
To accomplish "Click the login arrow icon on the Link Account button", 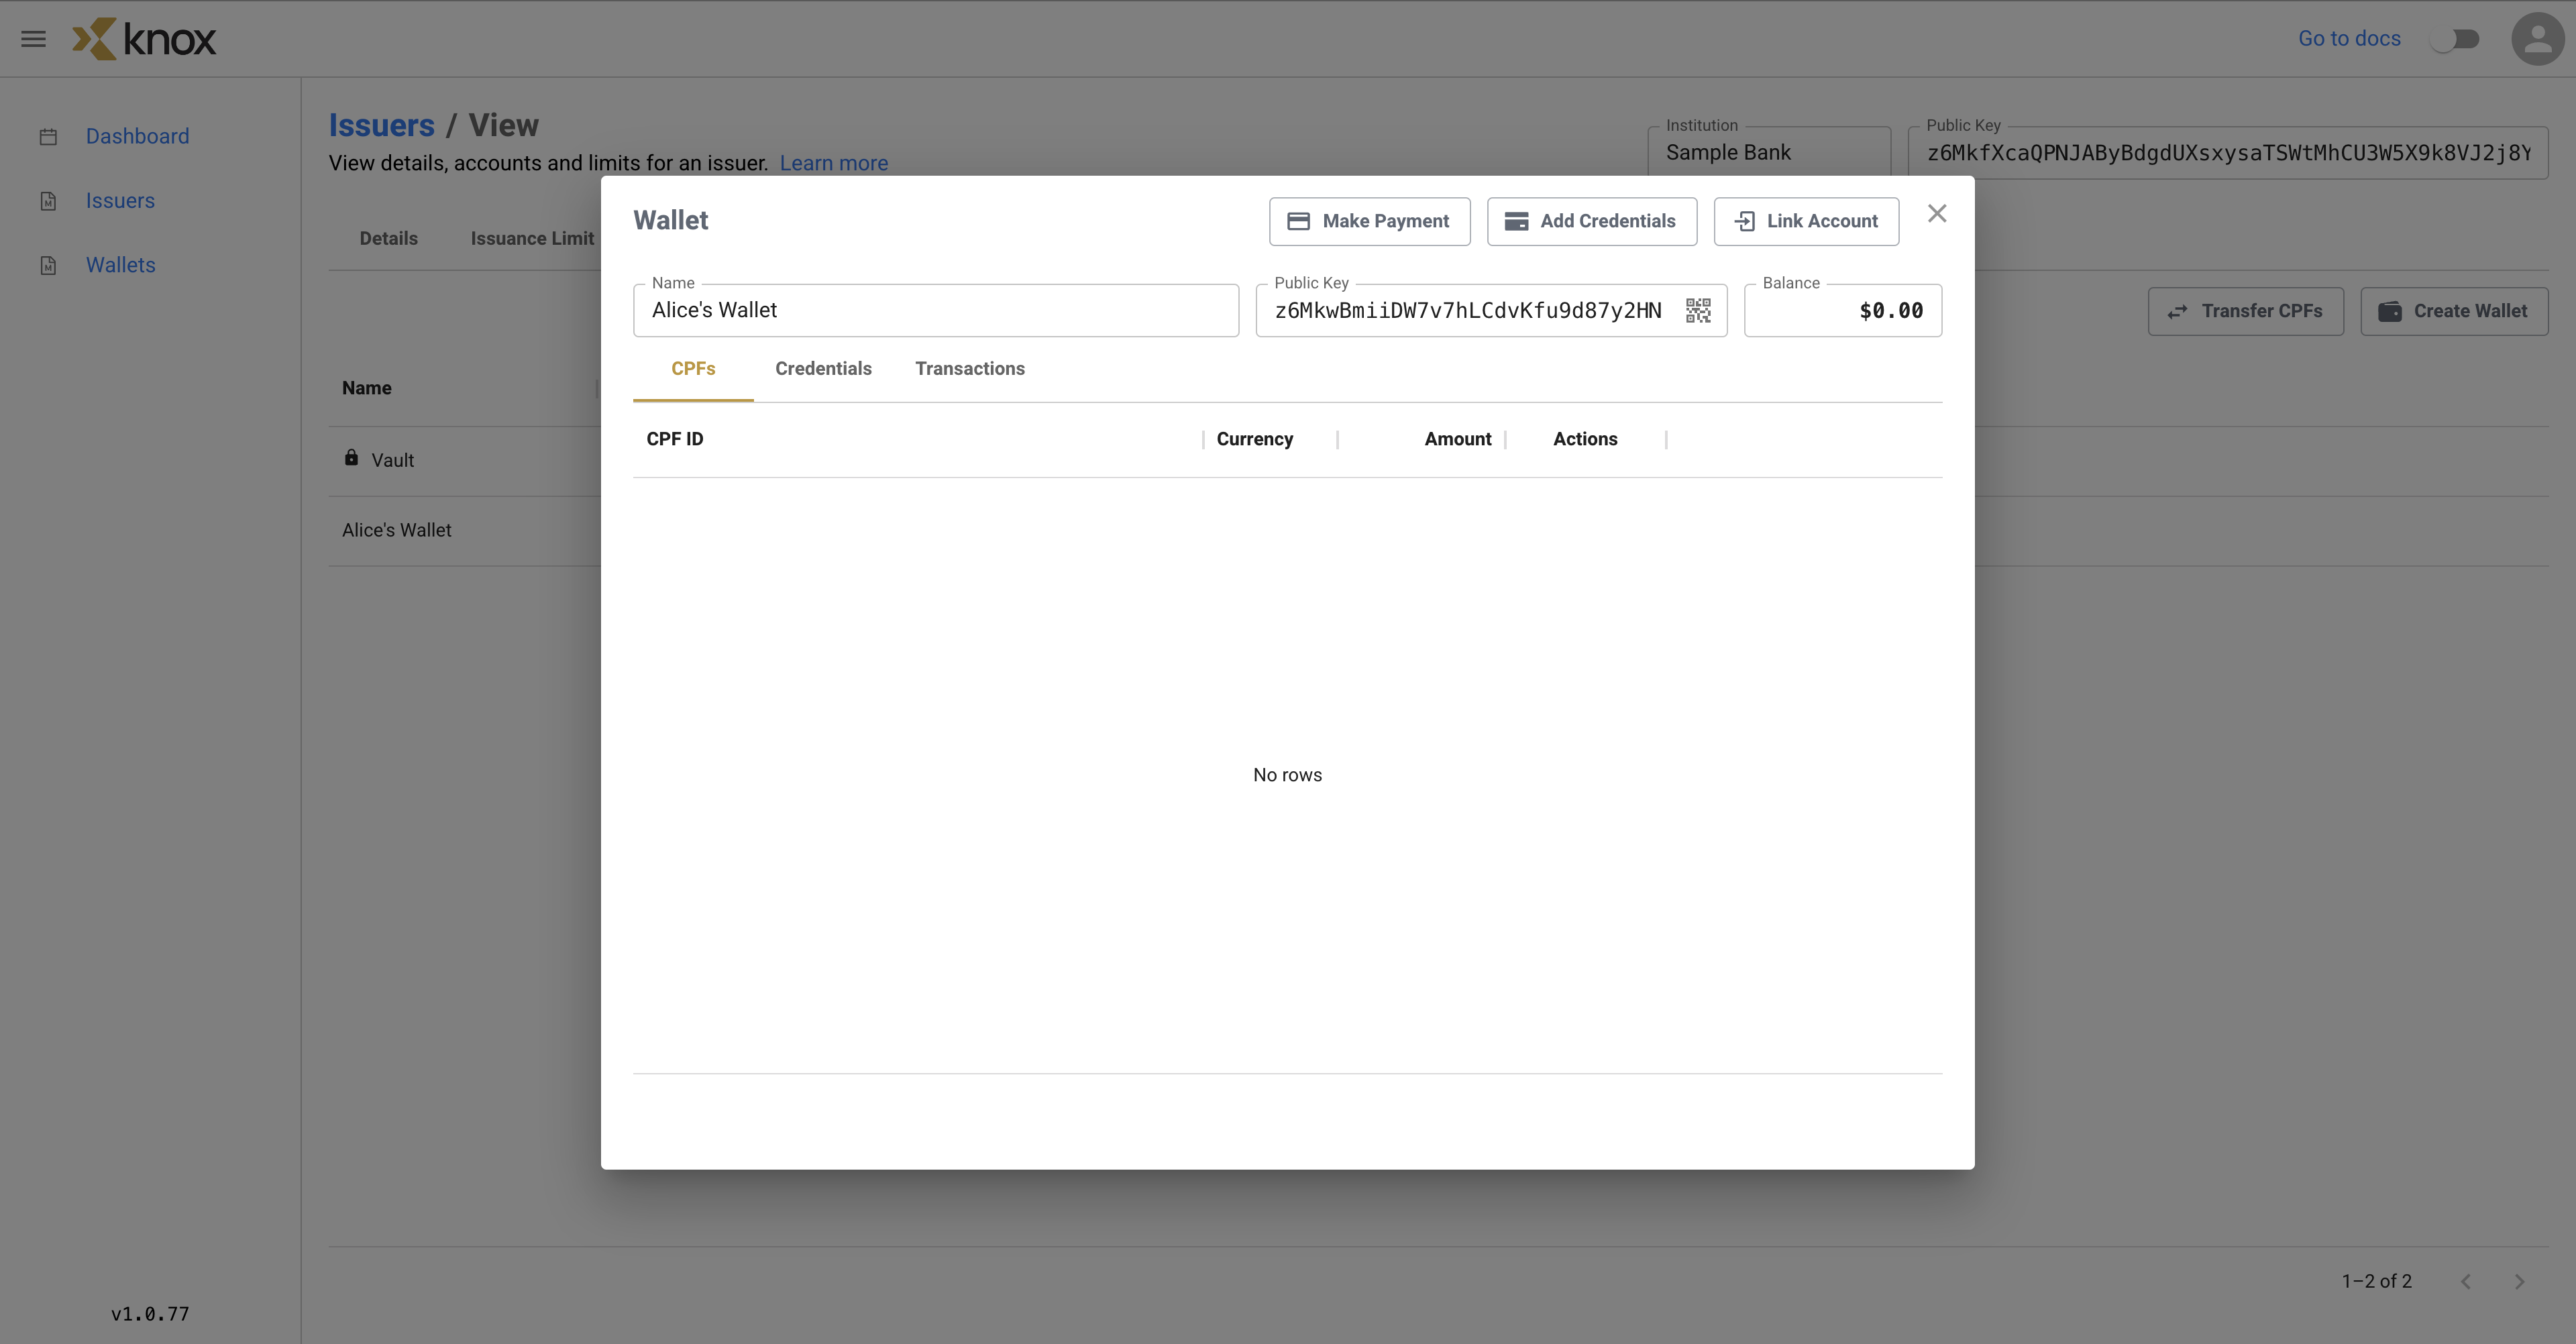I will [1744, 221].
